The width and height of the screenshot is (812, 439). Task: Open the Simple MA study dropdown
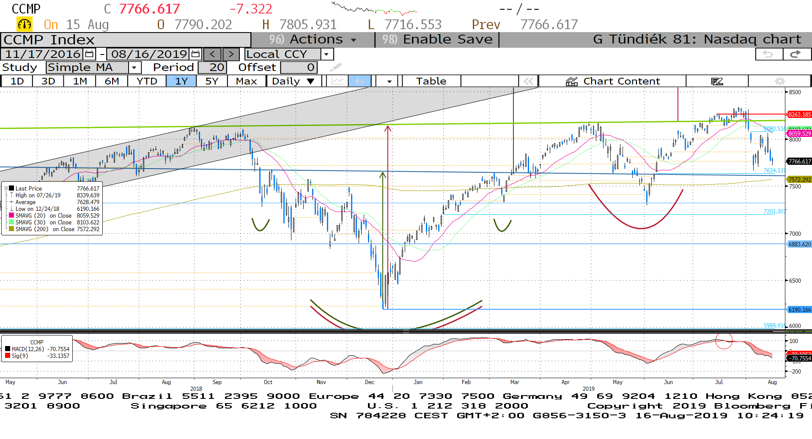134,68
